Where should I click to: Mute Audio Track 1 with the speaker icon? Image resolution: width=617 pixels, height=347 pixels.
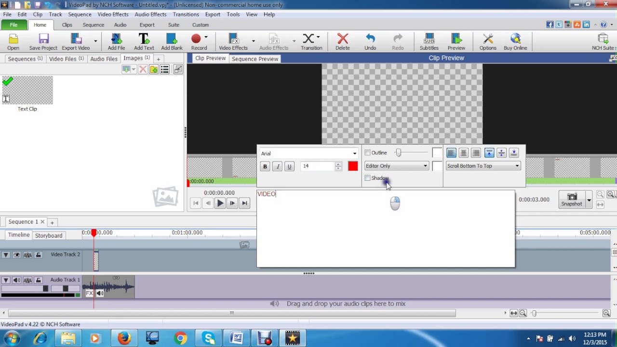(16, 280)
